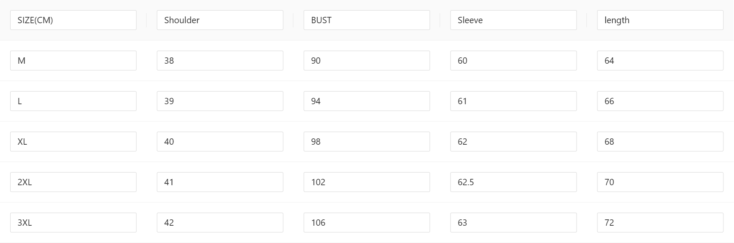Image resolution: width=734 pixels, height=243 pixels.
Task: Select the BUST header field
Action: coord(367,20)
